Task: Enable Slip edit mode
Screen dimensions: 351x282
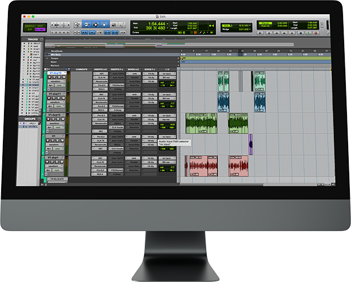Action: click(30, 29)
